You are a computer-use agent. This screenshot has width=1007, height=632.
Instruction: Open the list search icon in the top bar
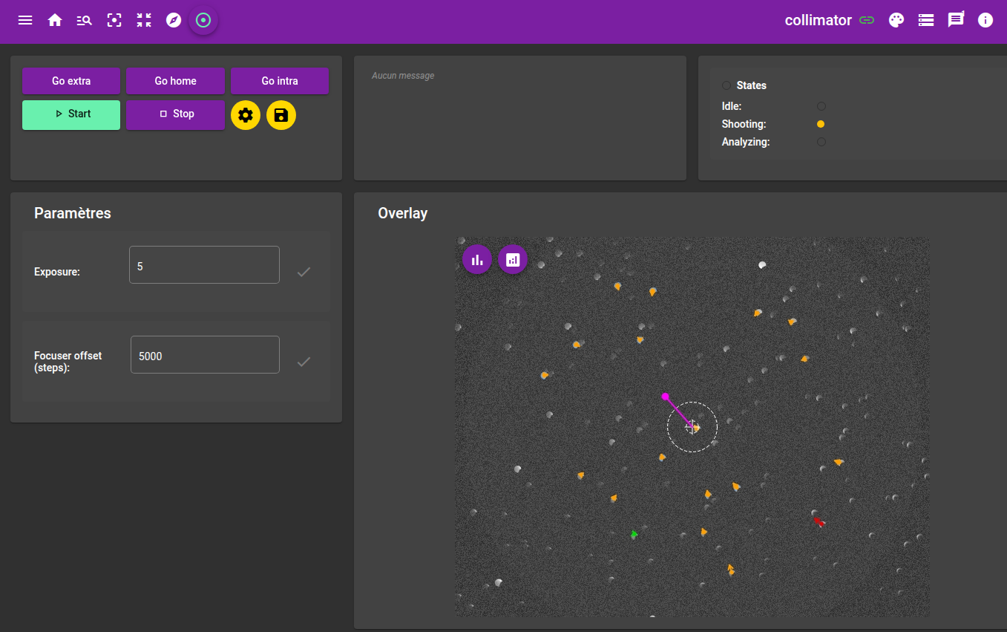coord(85,21)
